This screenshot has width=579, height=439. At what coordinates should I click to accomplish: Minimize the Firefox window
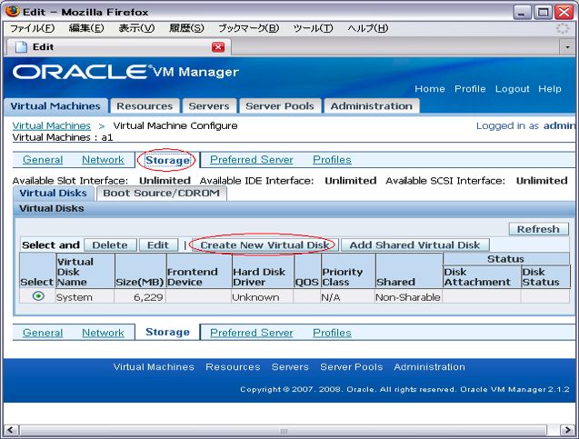pos(522,13)
